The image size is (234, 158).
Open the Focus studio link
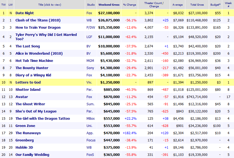click(91, 140)
